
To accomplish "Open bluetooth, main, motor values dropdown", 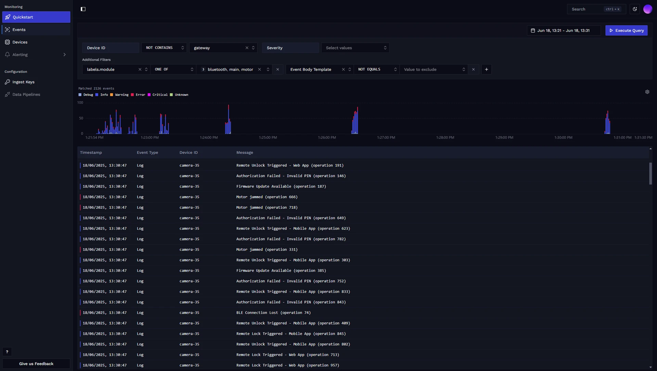I will click(x=268, y=69).
